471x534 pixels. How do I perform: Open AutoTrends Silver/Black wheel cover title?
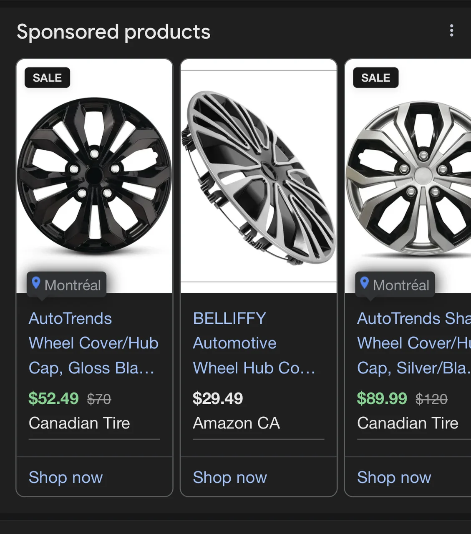click(x=413, y=343)
